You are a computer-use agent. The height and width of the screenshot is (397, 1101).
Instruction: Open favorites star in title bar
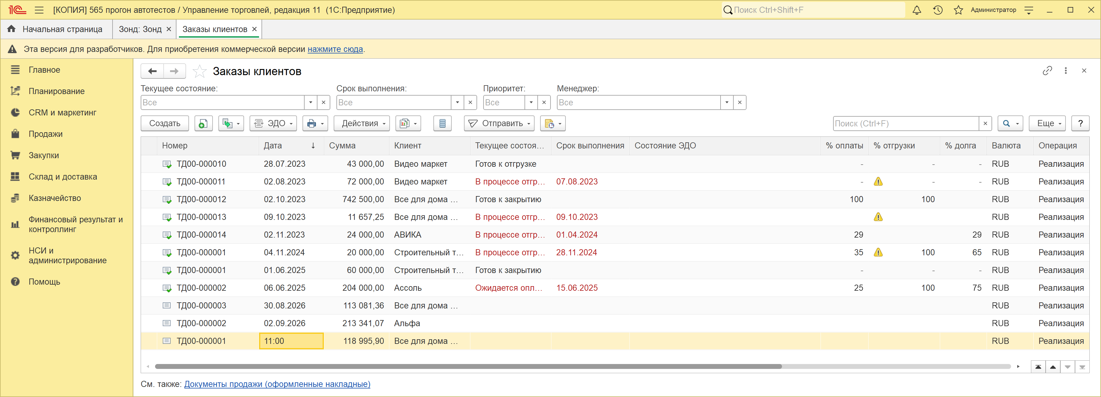pyautogui.click(x=958, y=10)
